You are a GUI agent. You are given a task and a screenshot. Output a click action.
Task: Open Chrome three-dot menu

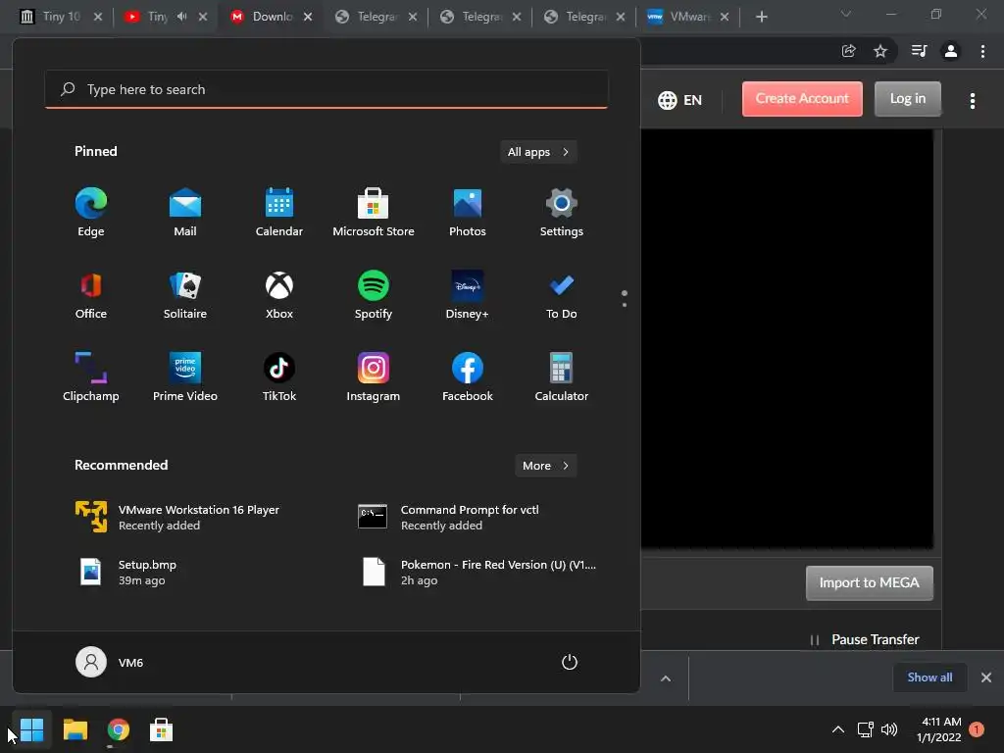[982, 51]
